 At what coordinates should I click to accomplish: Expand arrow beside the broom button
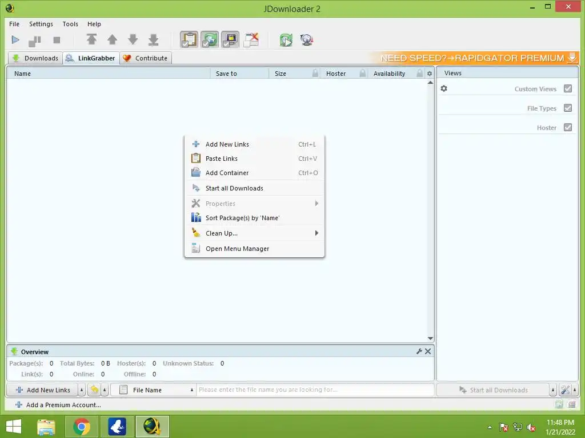click(105, 390)
